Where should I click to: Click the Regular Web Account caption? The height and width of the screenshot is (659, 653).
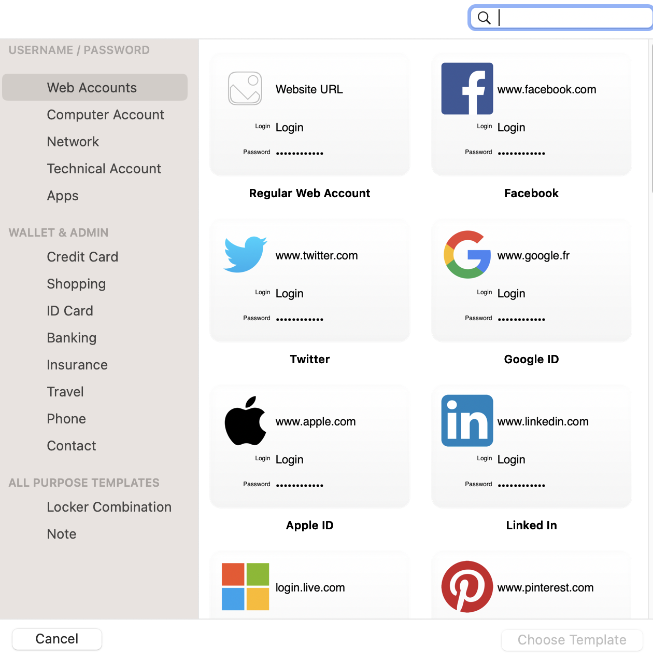310,193
